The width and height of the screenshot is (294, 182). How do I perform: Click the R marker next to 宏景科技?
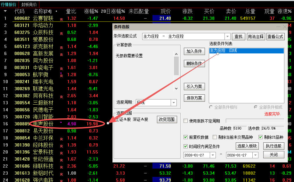[x=61, y=153]
